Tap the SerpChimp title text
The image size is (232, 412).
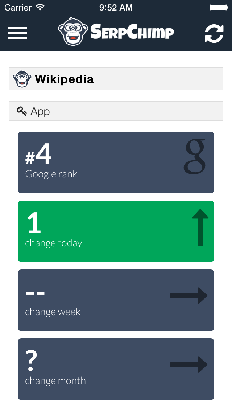[x=132, y=33]
